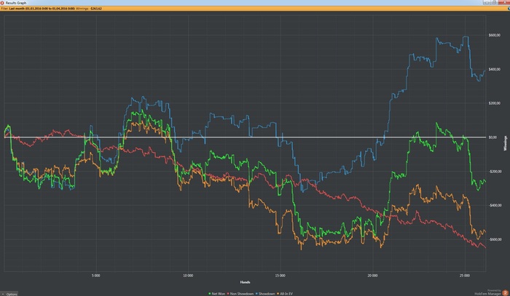Click the 20 000 hands axis label

pyautogui.click(x=372, y=276)
